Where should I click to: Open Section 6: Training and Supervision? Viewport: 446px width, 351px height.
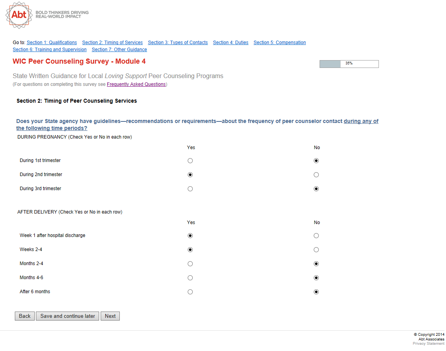click(x=50, y=50)
